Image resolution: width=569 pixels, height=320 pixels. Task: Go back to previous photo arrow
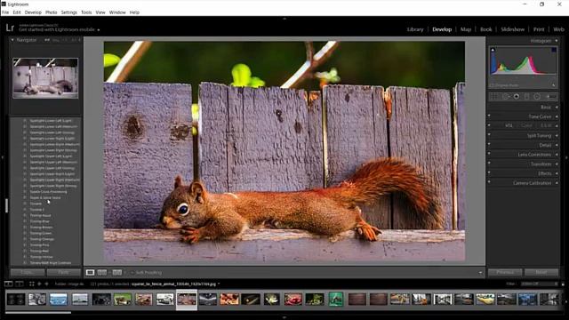click(x=39, y=284)
